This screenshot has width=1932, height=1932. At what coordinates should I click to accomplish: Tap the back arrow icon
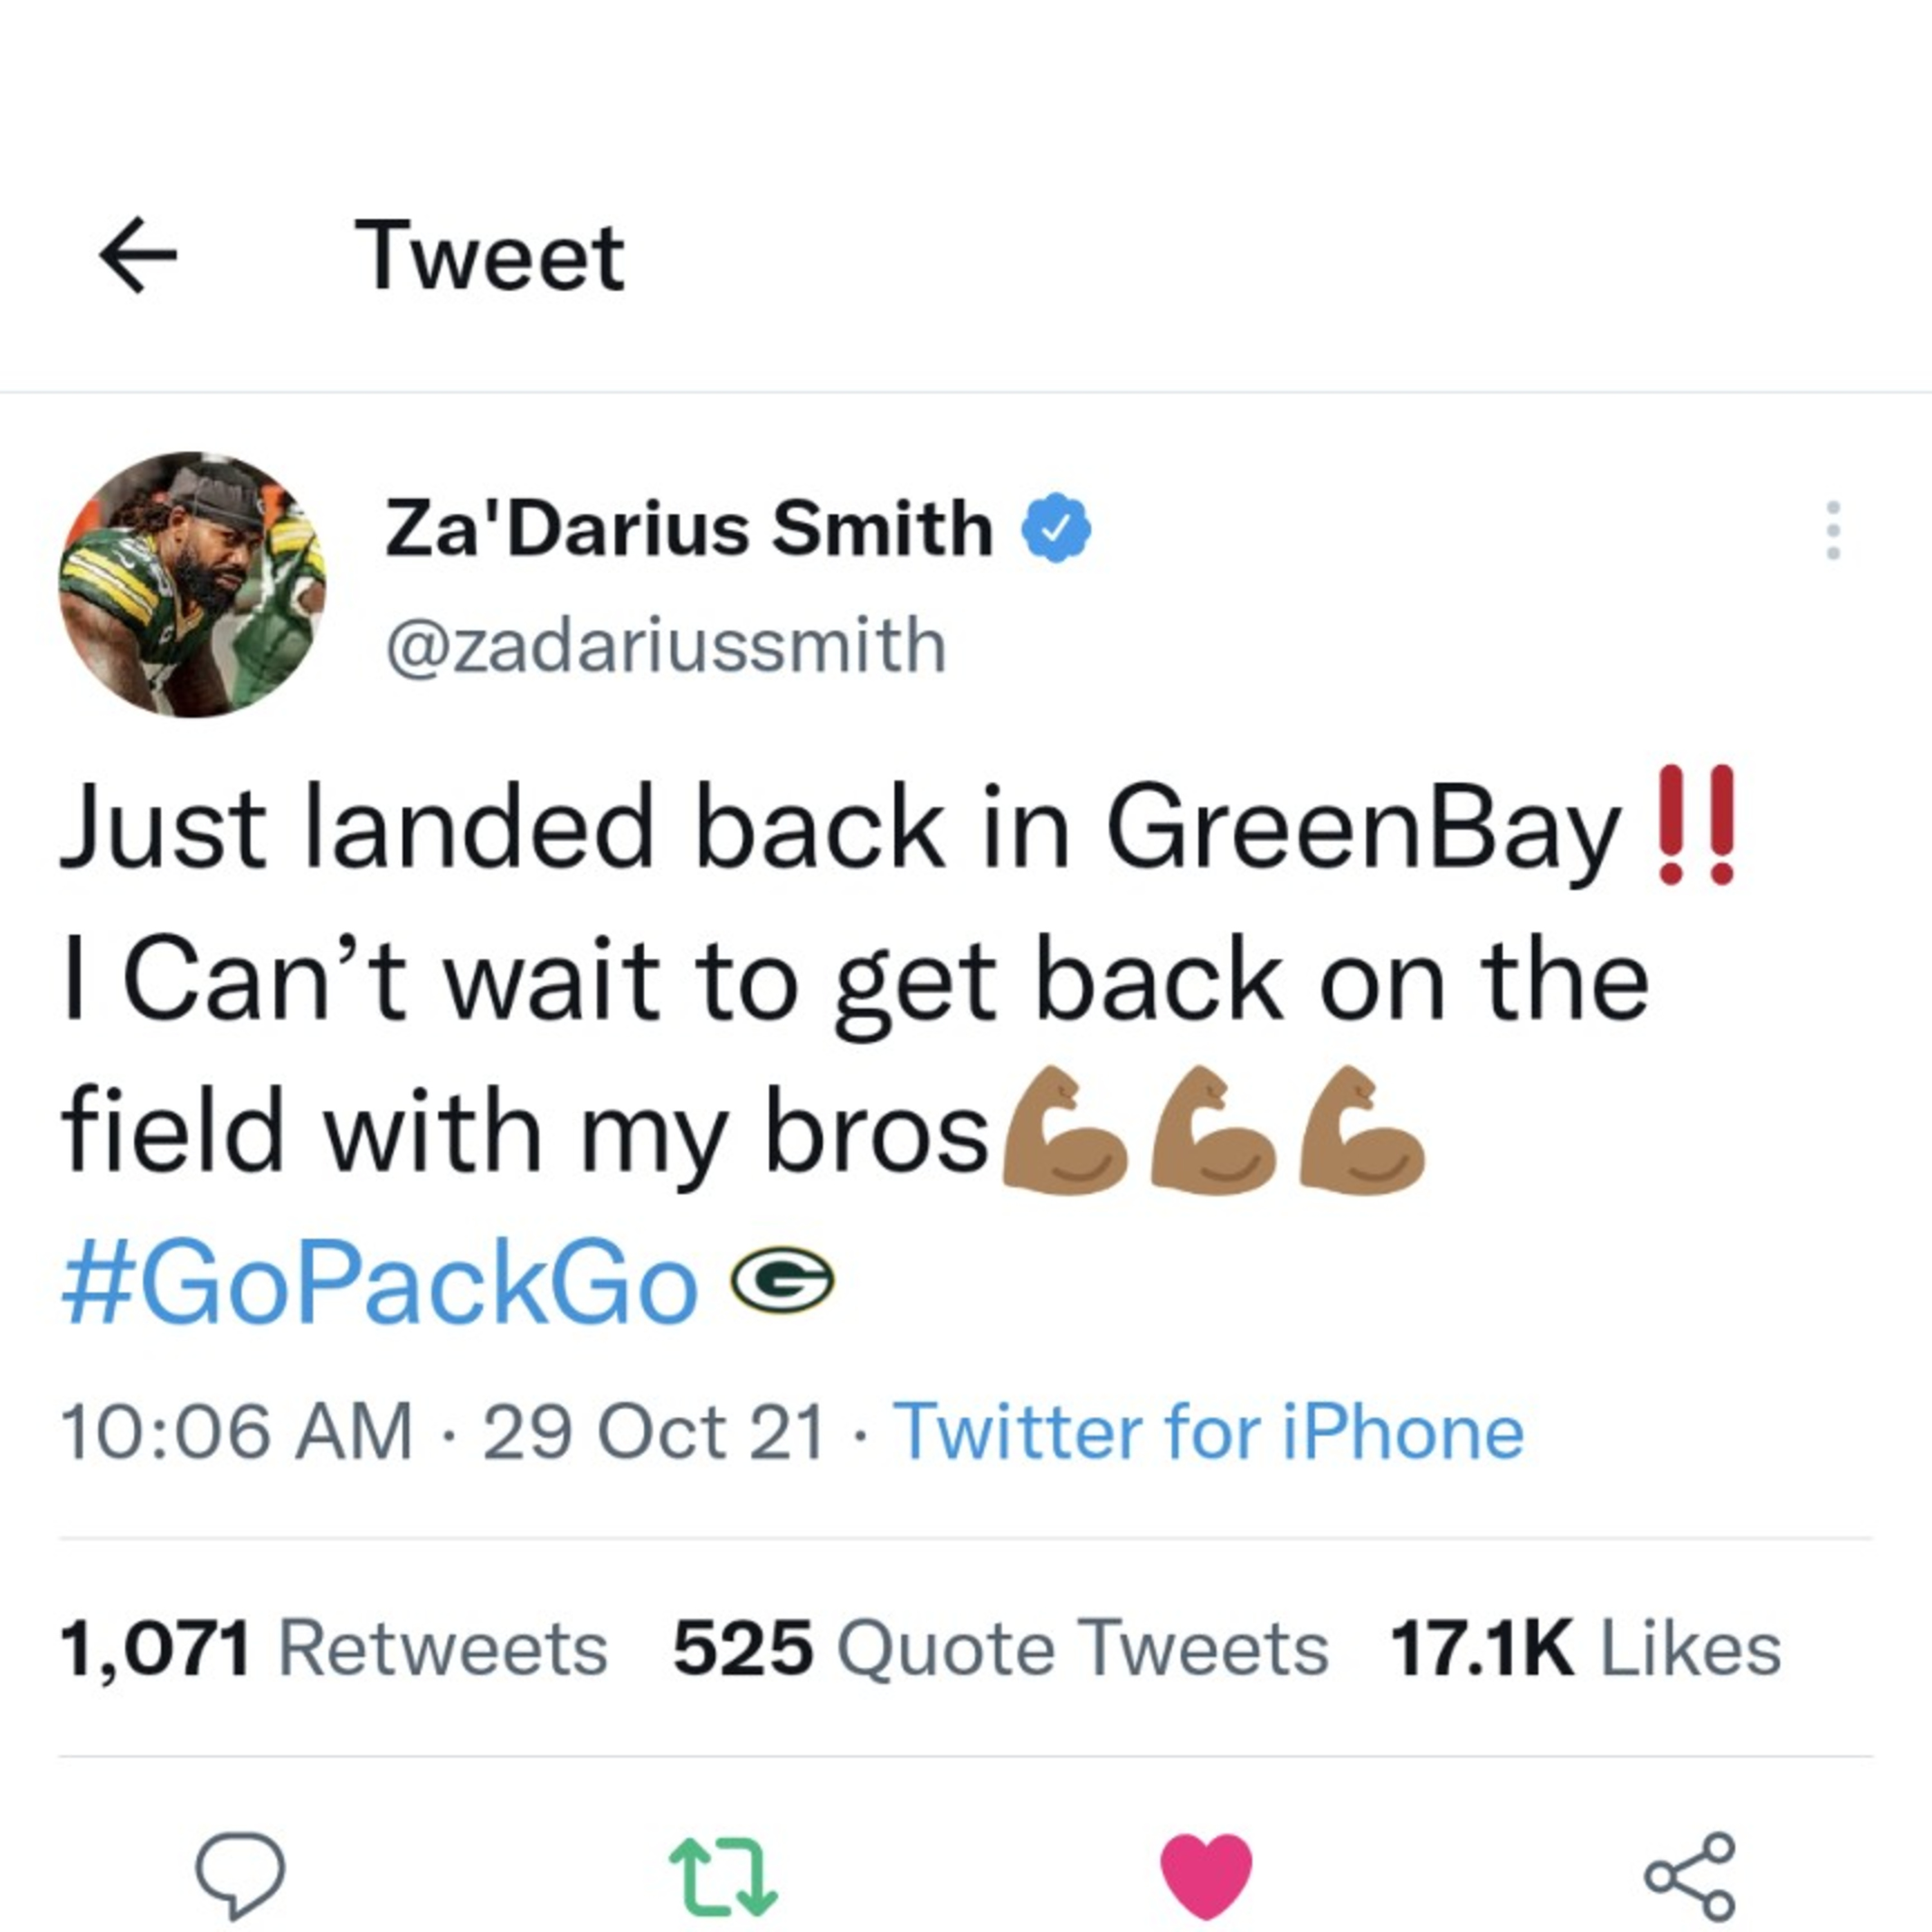tap(138, 256)
